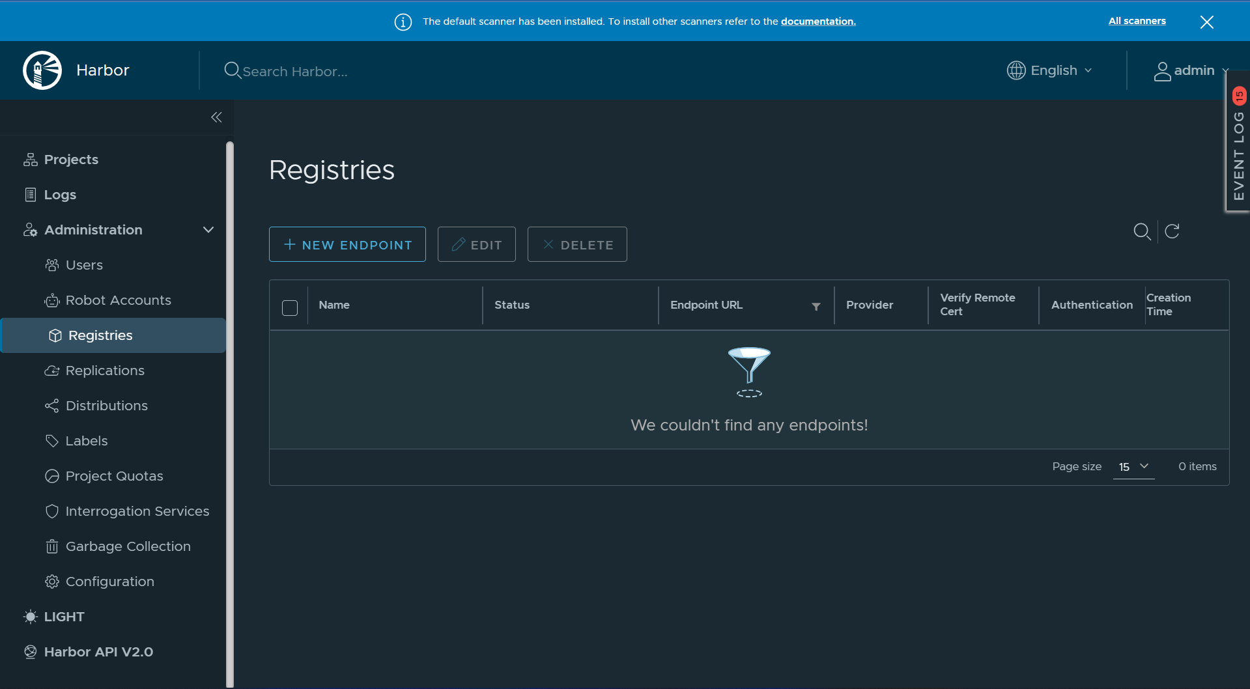Click the NEW ENDPOINT button

click(x=347, y=244)
